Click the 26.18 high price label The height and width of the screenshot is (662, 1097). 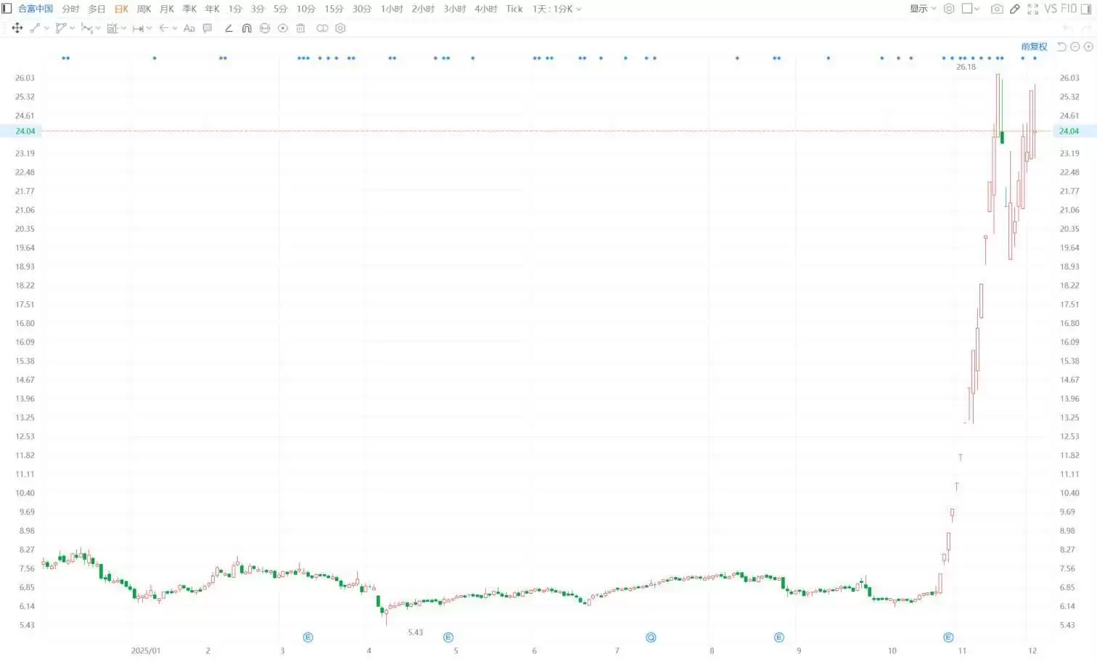coord(966,67)
